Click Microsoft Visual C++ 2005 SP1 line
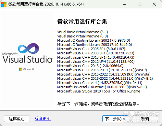 [91, 49]
